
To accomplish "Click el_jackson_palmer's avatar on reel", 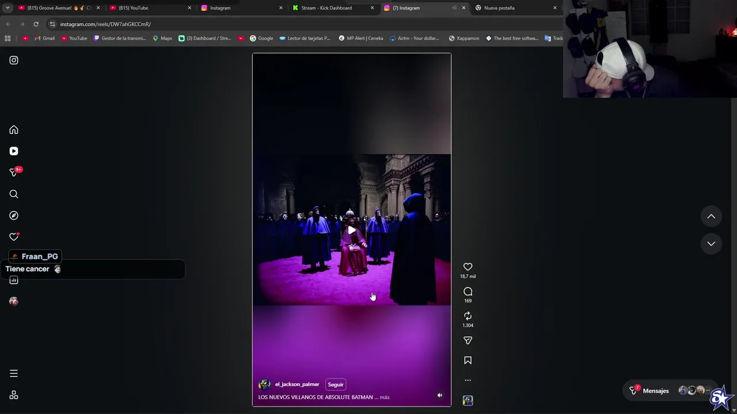I will (x=265, y=384).
